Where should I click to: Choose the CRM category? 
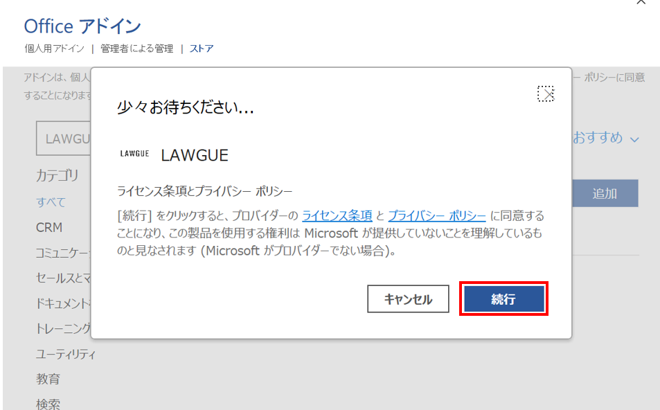pyautogui.click(x=49, y=228)
